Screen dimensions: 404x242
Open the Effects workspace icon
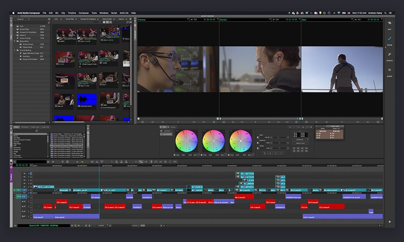pyautogui.click(x=389, y=55)
